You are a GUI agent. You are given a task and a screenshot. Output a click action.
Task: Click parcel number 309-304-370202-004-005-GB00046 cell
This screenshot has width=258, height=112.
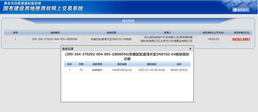click(x=55, y=39)
